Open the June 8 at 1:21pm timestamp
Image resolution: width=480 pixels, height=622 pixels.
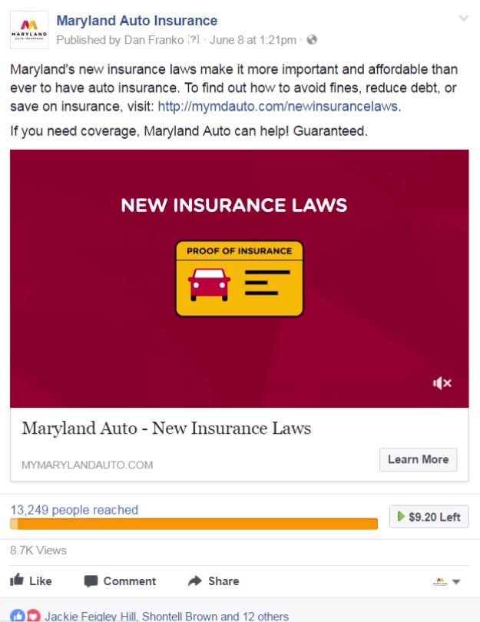coord(253,40)
